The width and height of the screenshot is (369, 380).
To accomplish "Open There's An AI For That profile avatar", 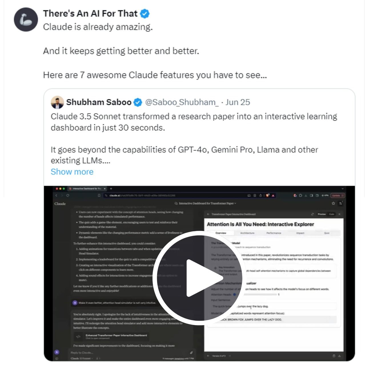I will pyautogui.click(x=26, y=19).
